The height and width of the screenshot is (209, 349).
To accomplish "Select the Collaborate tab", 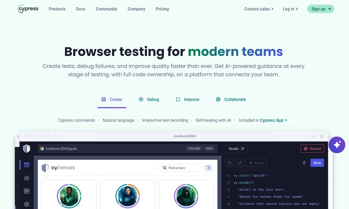I will (231, 99).
